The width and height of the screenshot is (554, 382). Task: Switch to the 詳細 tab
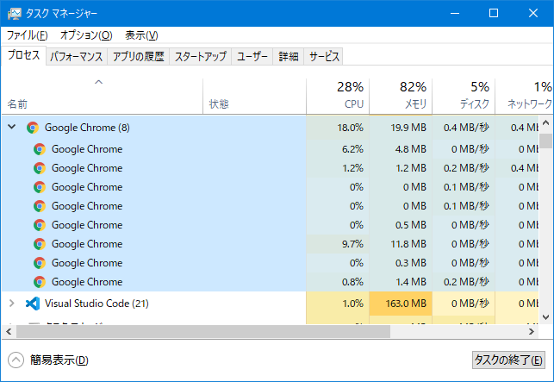click(289, 57)
